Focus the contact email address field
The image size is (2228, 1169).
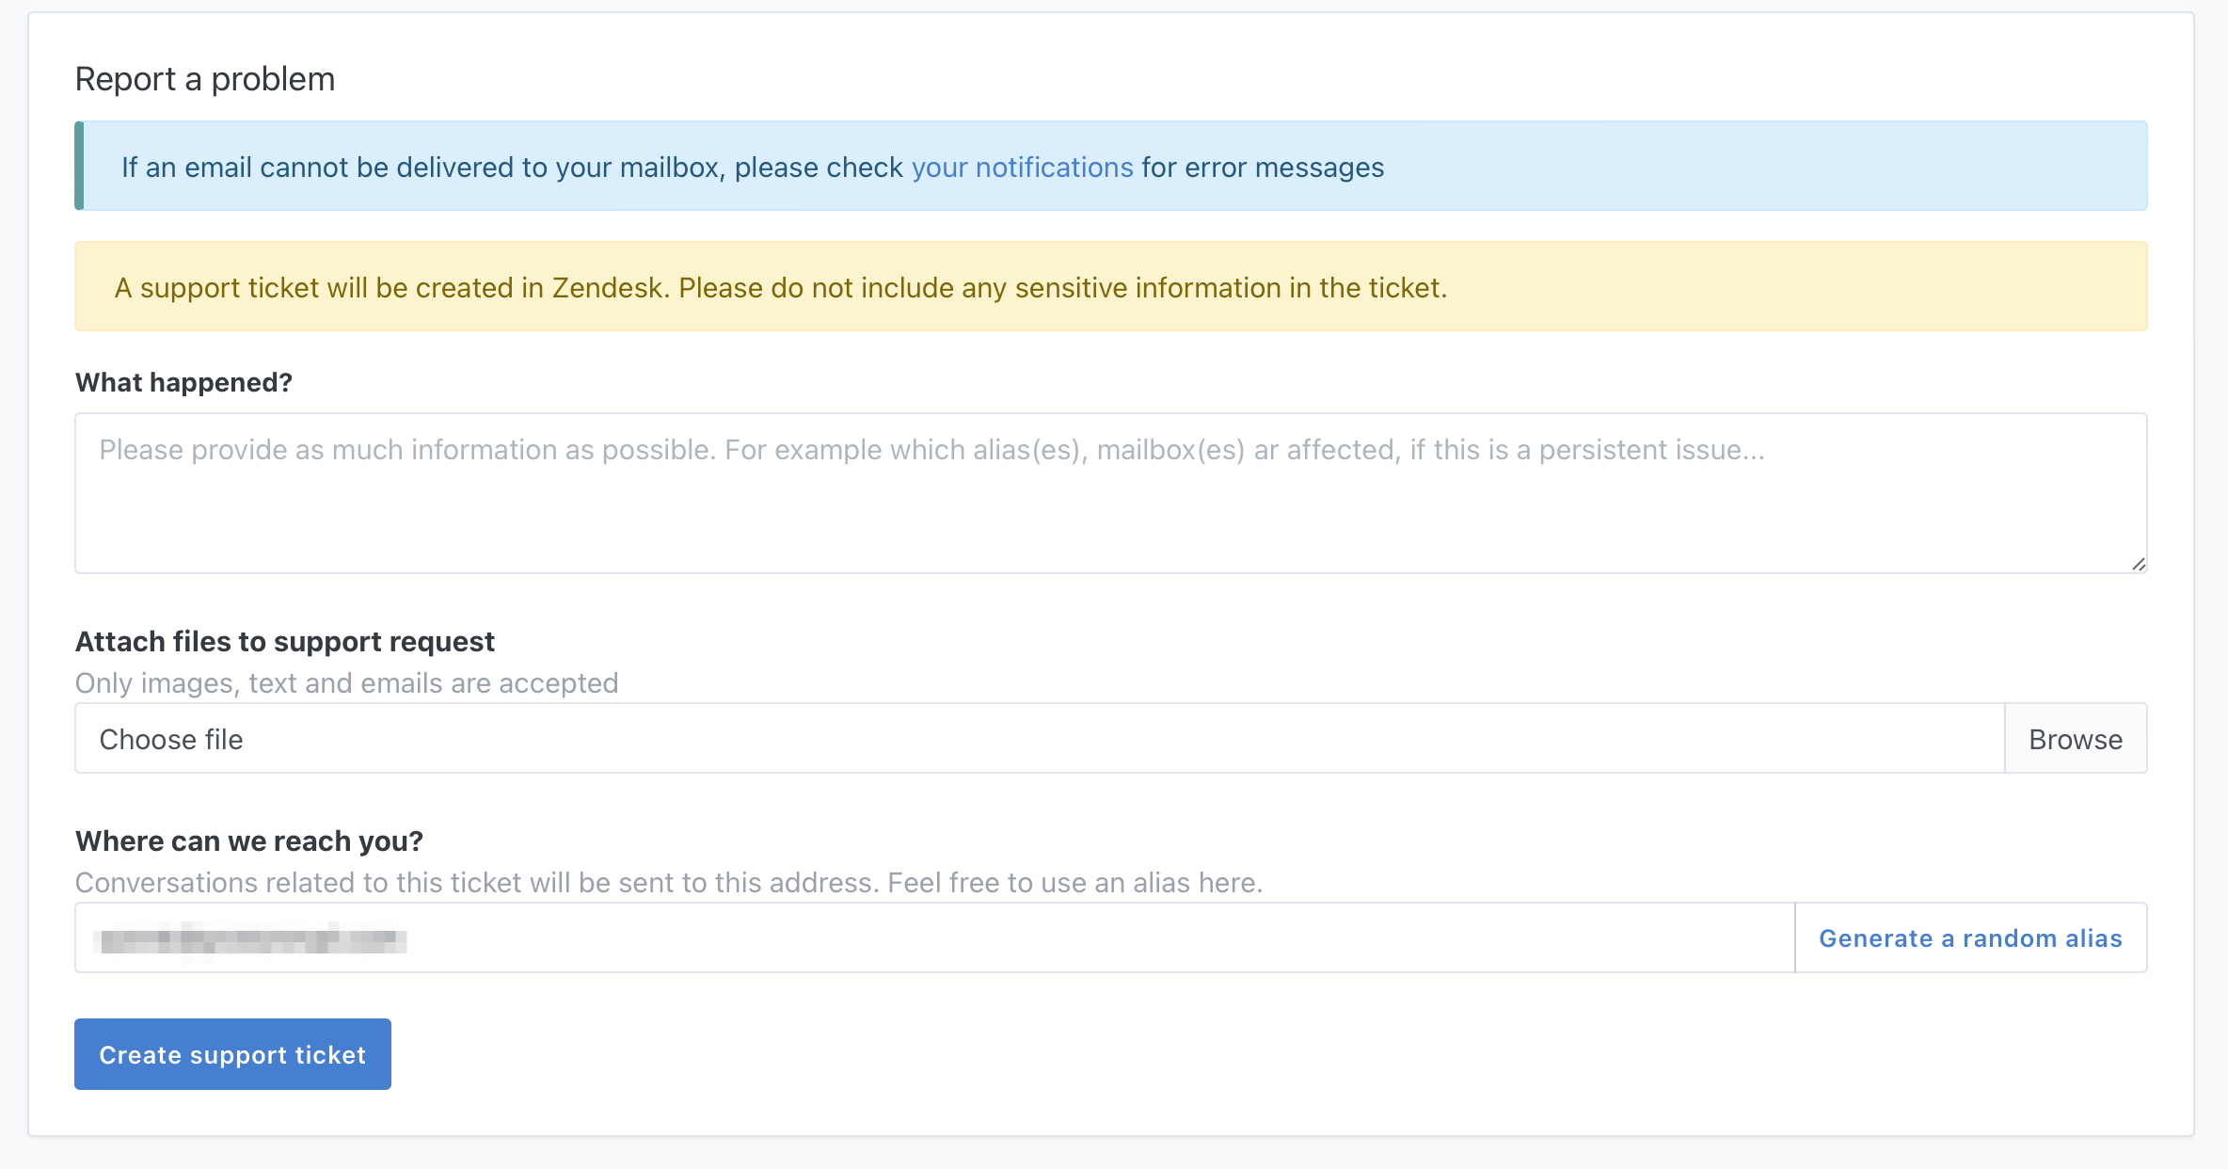pyautogui.click(x=934, y=937)
